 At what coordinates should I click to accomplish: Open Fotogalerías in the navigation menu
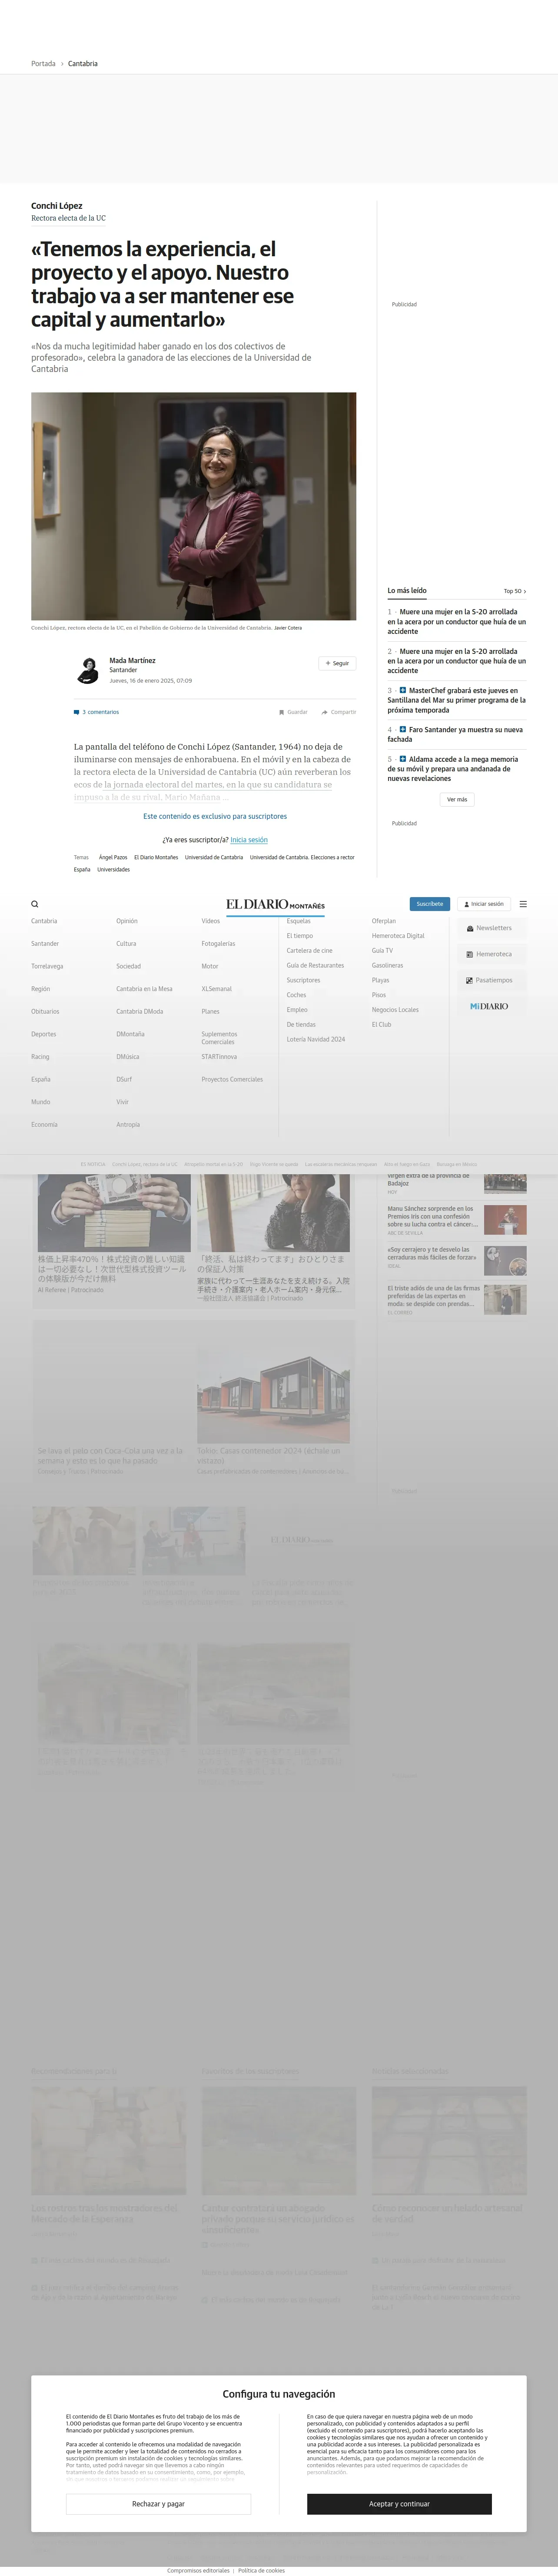[x=219, y=944]
